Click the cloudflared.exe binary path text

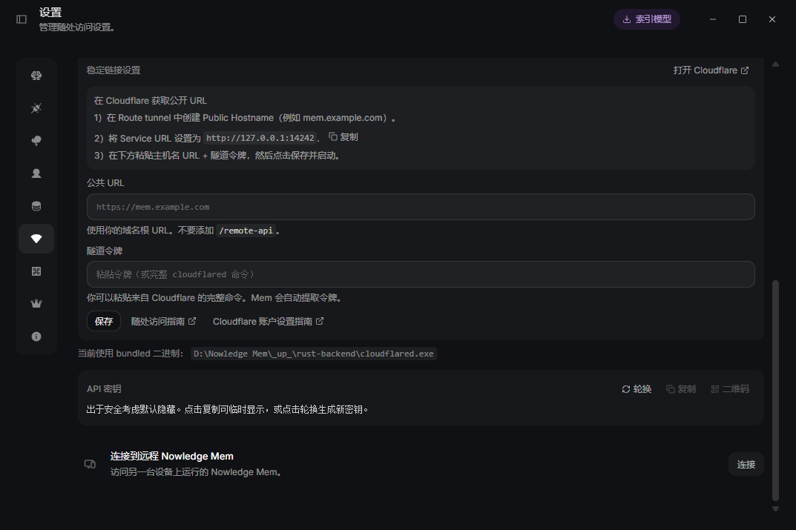coord(314,354)
